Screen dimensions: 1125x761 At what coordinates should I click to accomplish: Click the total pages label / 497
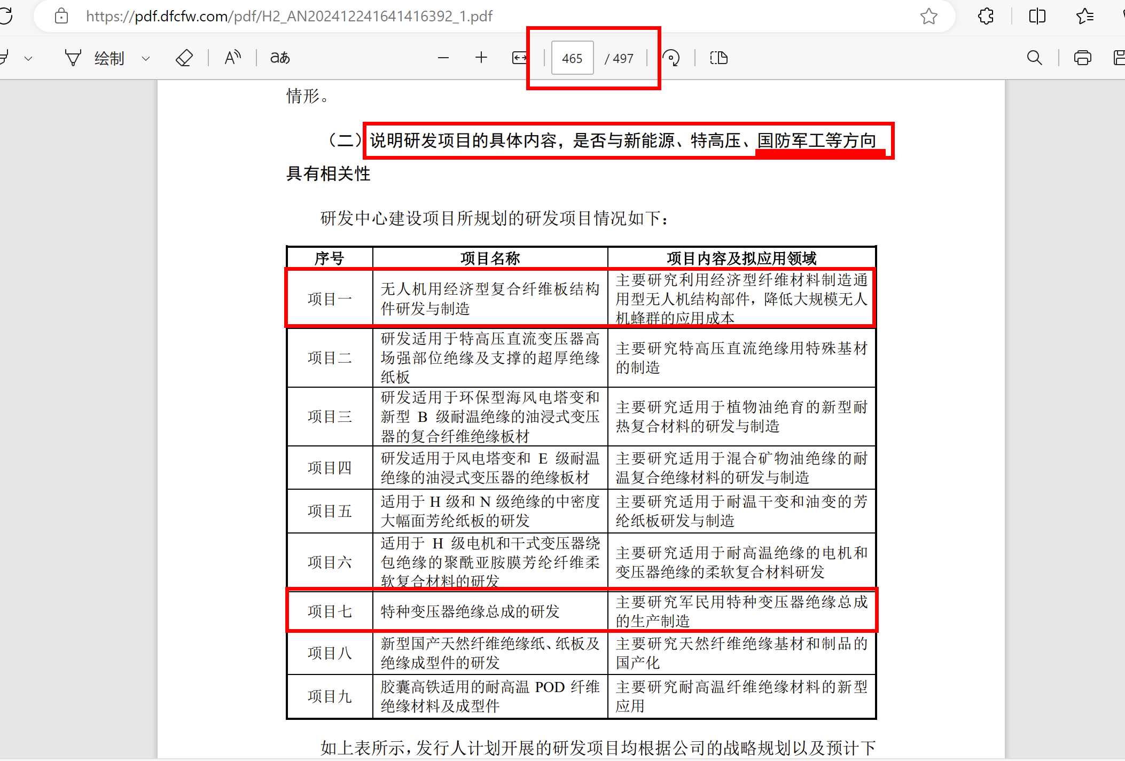click(619, 58)
